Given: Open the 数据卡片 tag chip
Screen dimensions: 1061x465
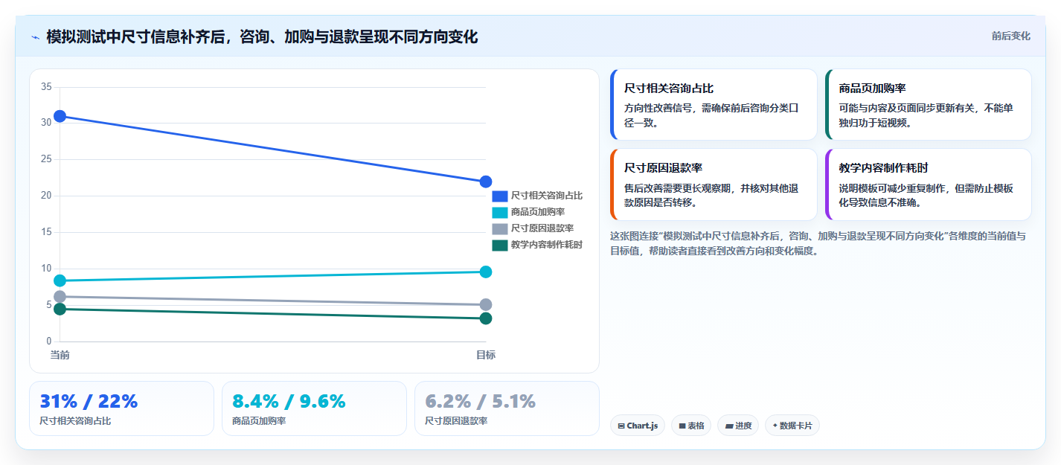Looking at the screenshot, I should click(792, 426).
